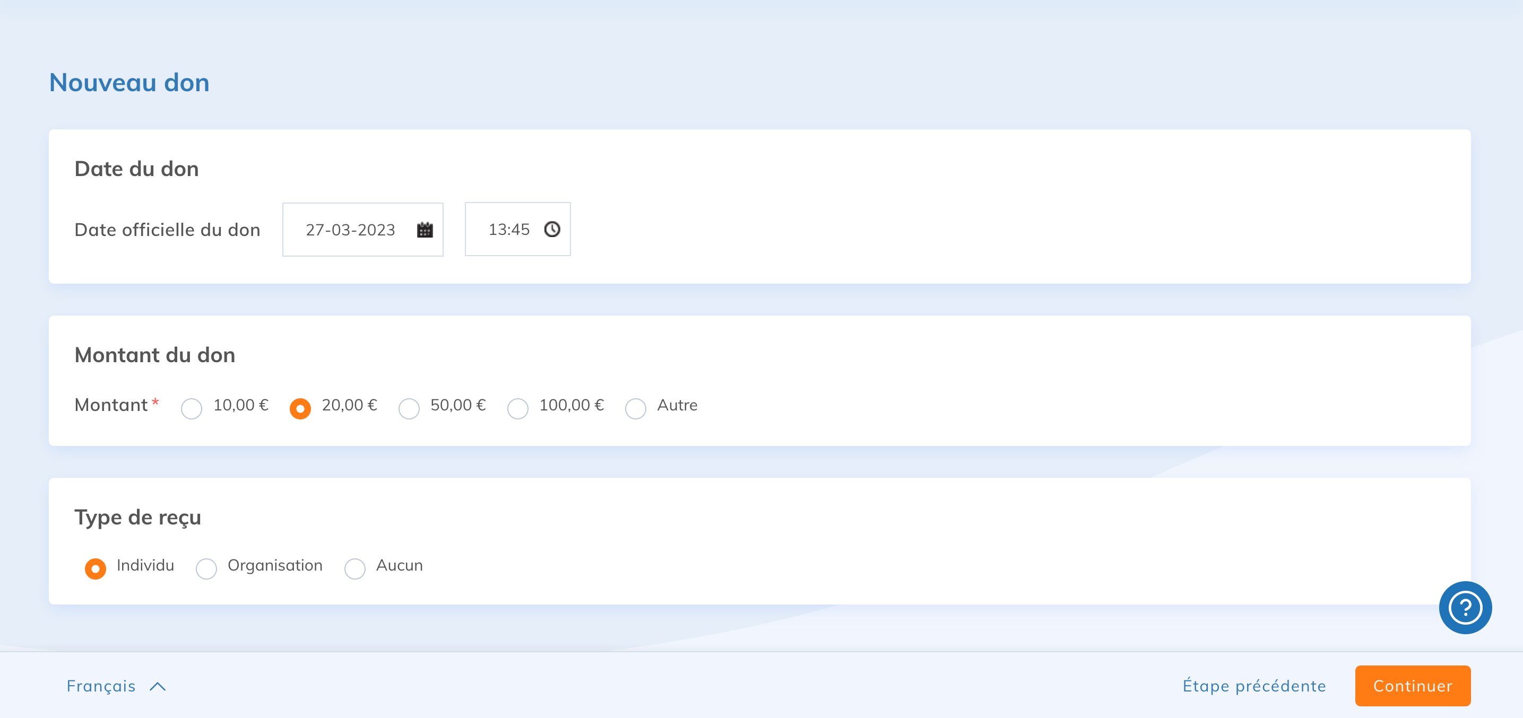Click the Autre label text

[x=677, y=405]
